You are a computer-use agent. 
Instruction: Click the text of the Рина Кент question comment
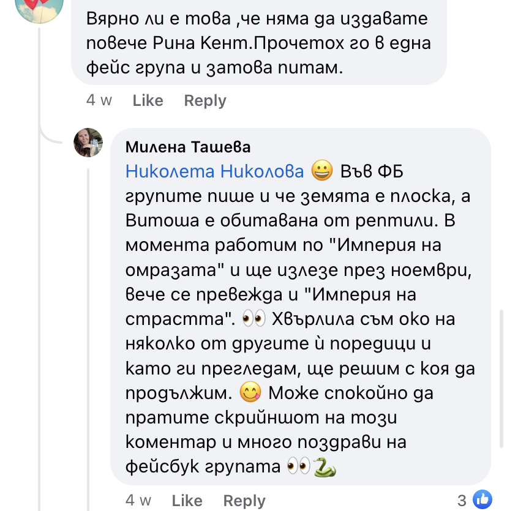[x=257, y=44]
